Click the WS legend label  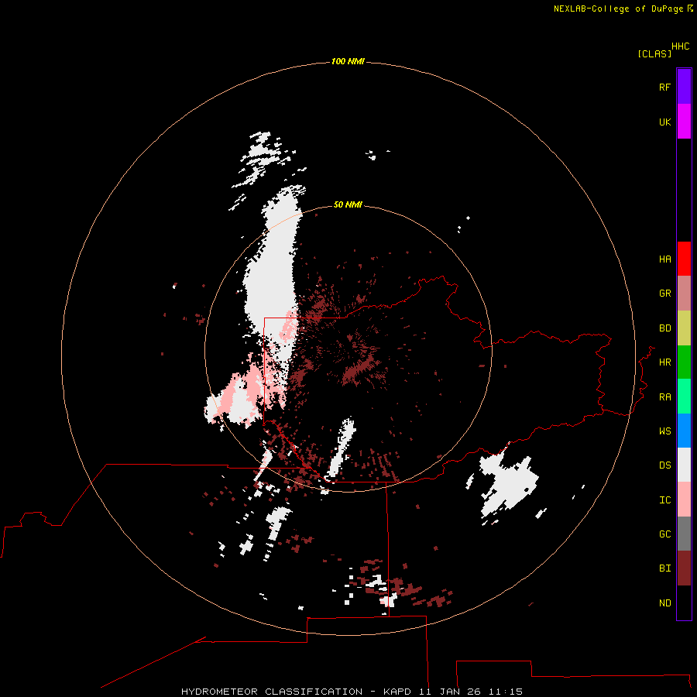[664, 431]
